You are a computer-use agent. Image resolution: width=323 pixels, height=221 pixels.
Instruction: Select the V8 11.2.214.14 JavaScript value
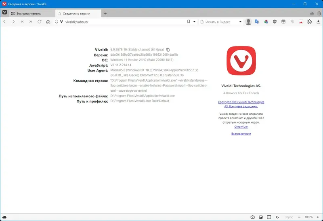(x=121, y=65)
